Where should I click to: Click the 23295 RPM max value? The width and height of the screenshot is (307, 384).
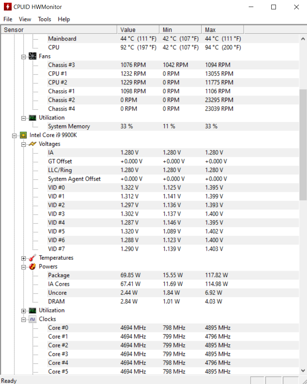click(219, 100)
